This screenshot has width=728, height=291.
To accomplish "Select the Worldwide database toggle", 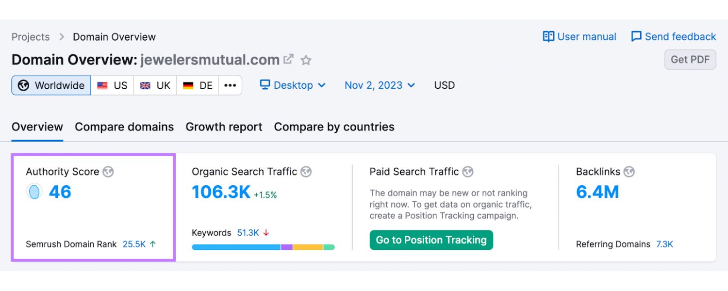I will tap(51, 85).
